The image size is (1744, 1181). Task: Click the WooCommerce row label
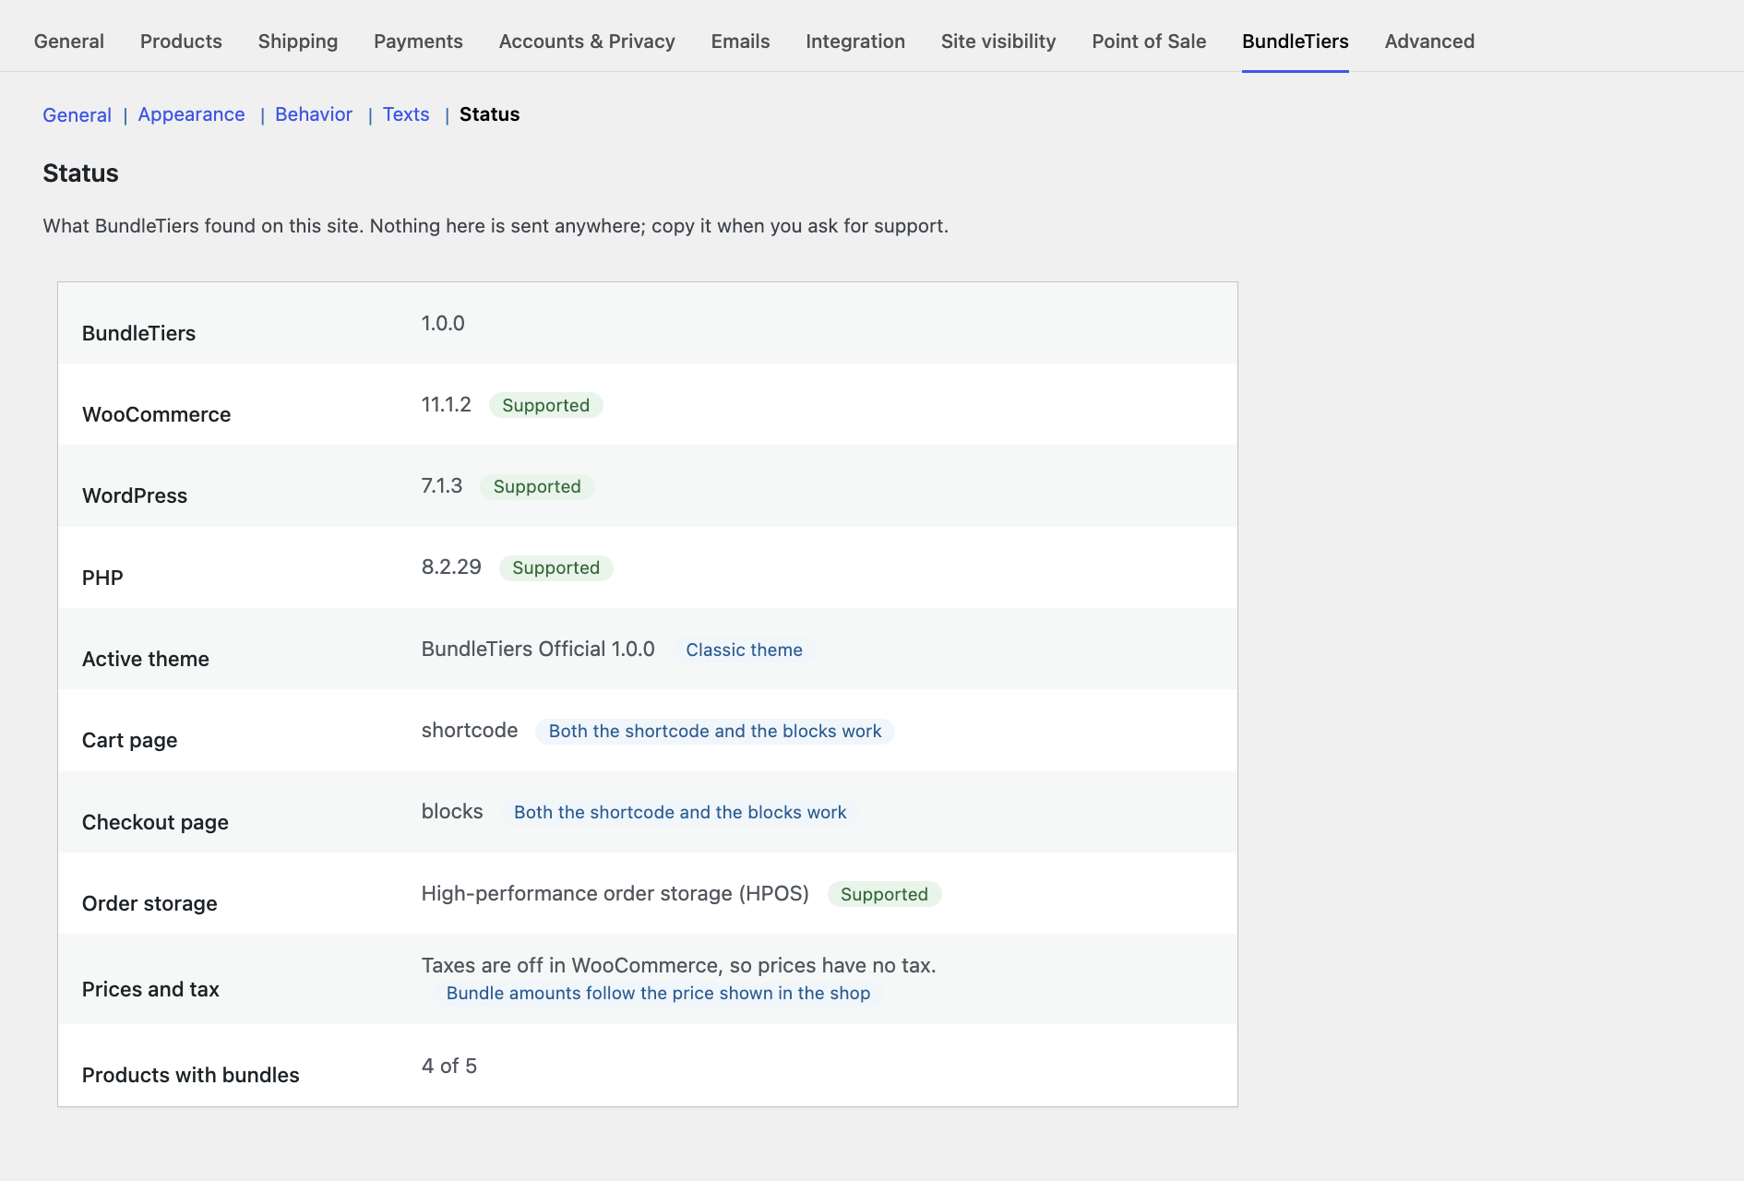tap(156, 414)
